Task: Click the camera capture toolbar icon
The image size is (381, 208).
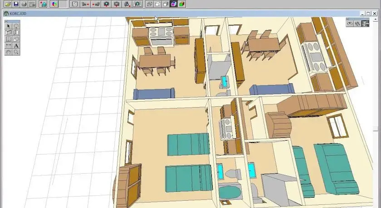Action: pos(32,4)
